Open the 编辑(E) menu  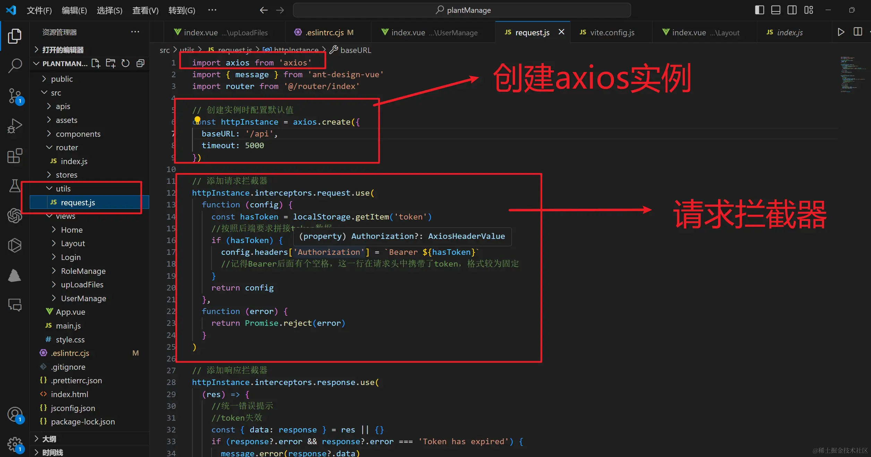pos(74,10)
